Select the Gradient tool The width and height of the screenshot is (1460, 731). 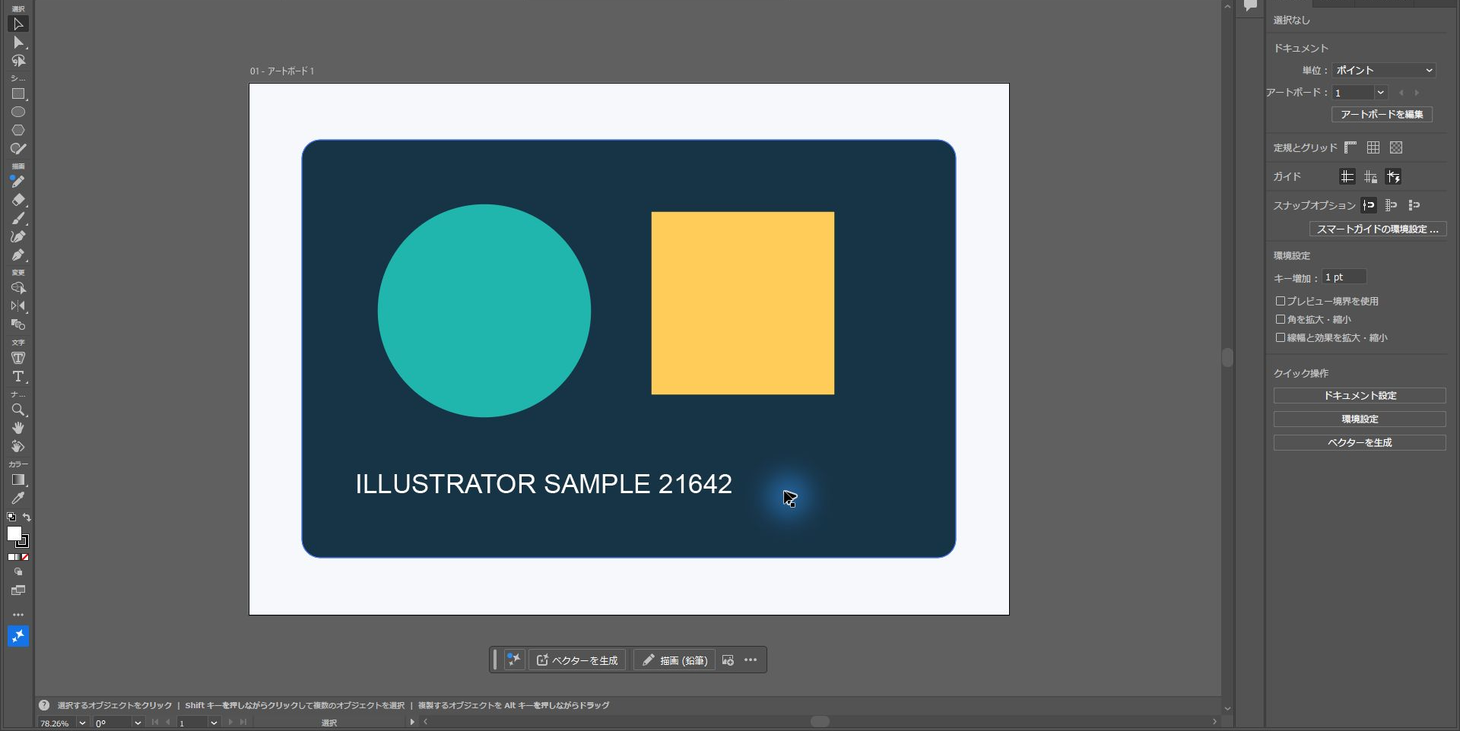coord(18,480)
